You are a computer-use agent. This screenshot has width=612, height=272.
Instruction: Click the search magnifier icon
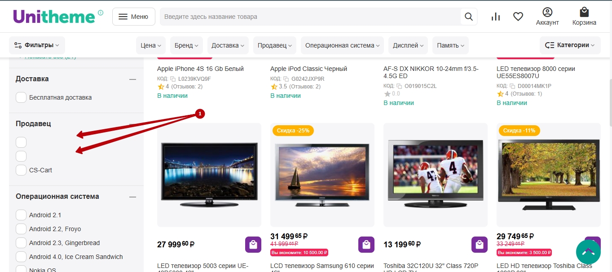coord(468,17)
